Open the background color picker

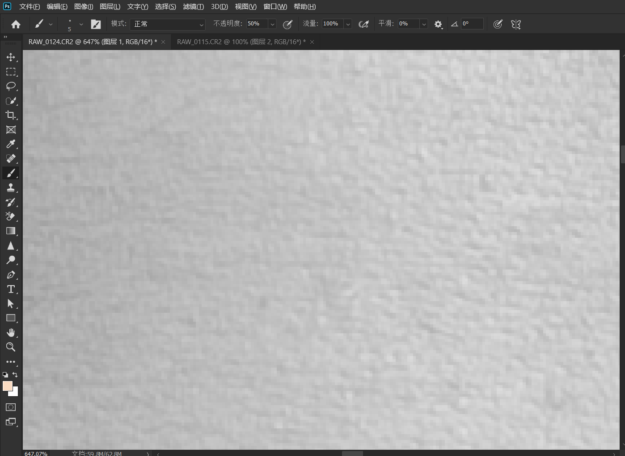click(x=15, y=393)
